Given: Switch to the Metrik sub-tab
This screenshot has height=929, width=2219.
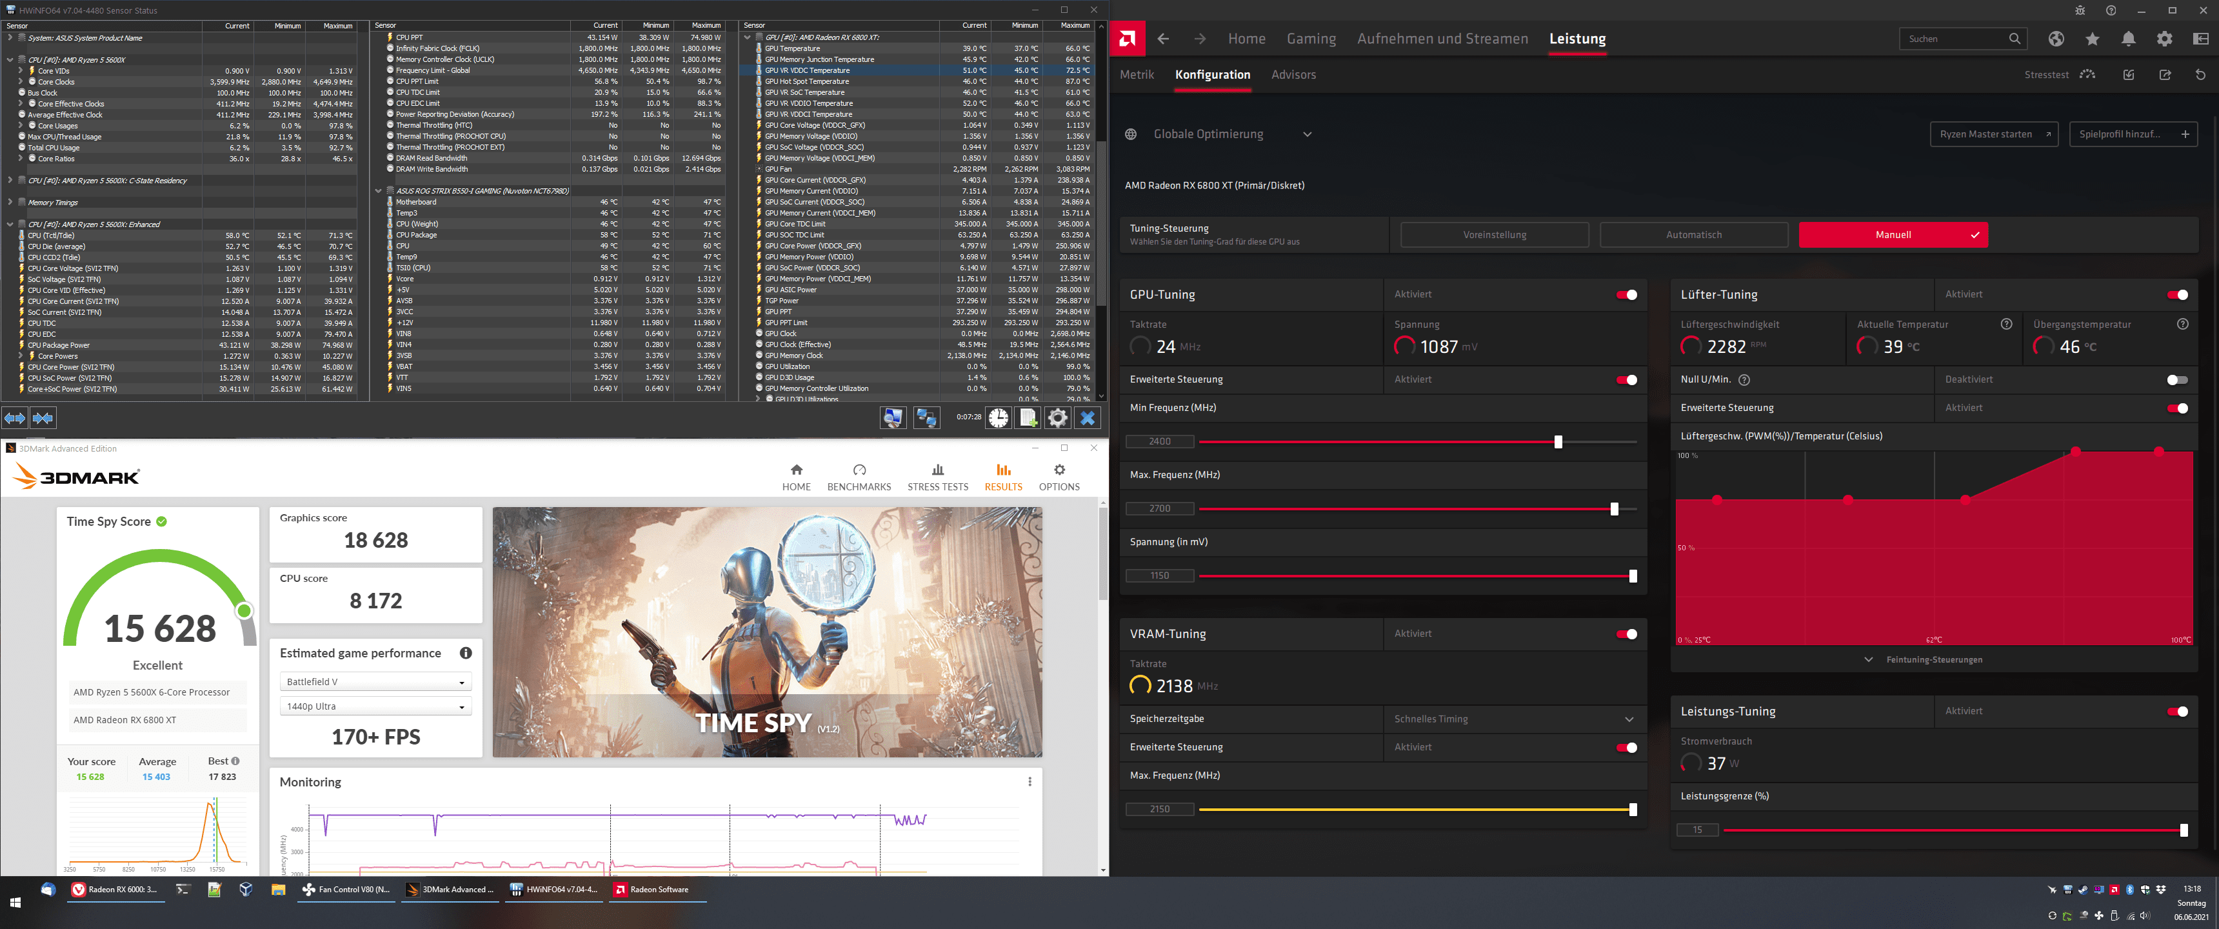Looking at the screenshot, I should coord(1136,75).
